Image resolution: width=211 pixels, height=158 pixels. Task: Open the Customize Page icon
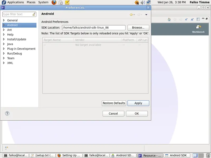click(x=198, y=19)
